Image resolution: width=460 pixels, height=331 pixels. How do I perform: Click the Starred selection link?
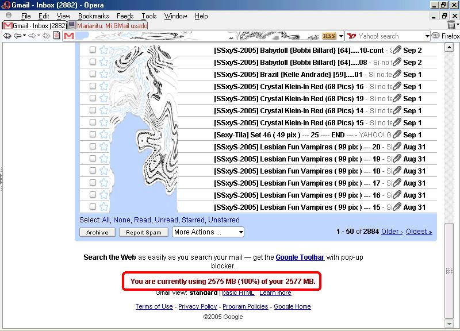pos(193,220)
